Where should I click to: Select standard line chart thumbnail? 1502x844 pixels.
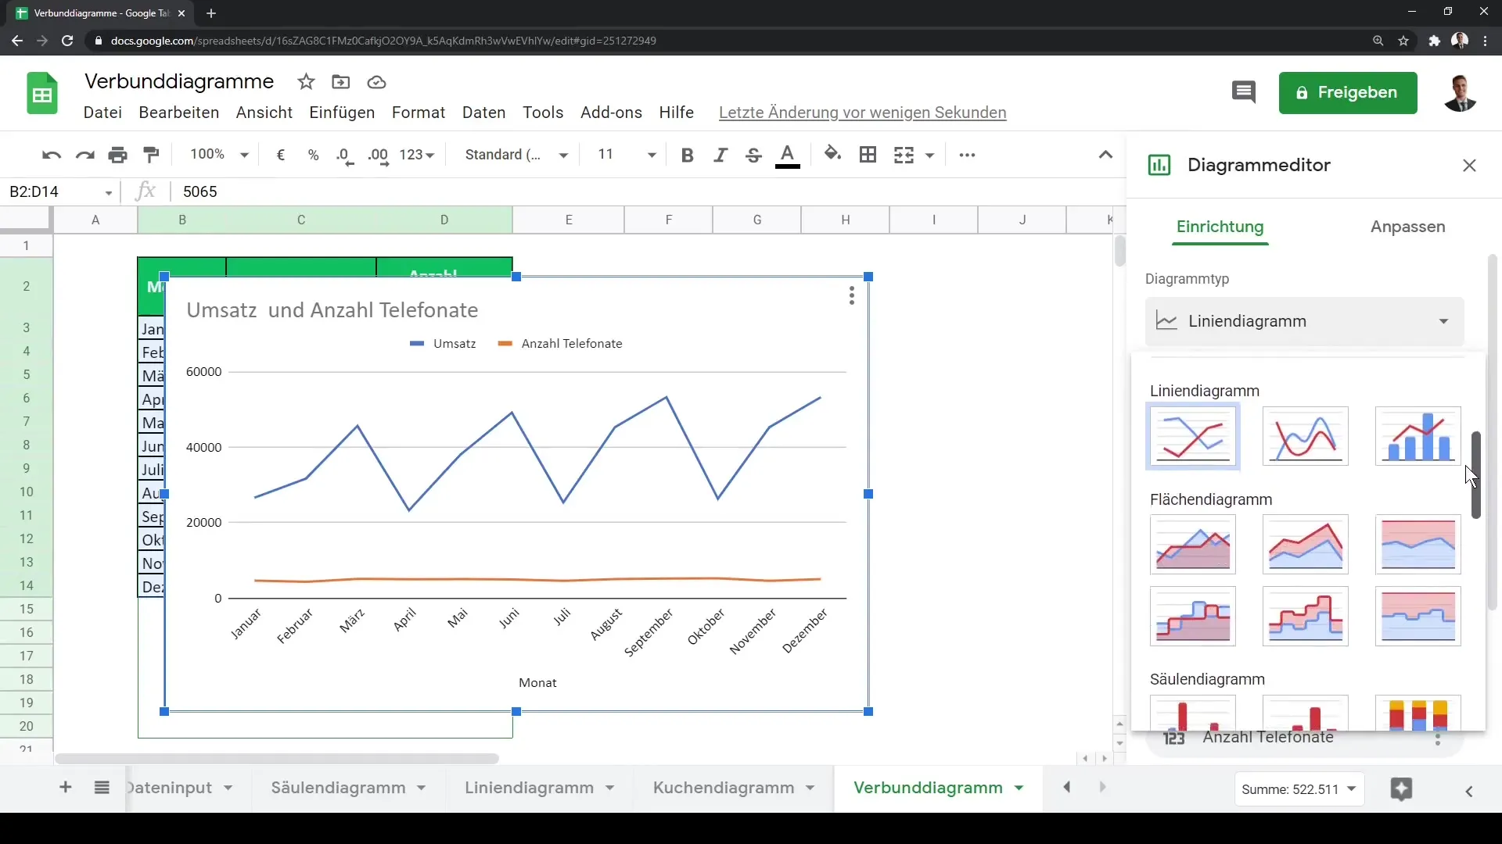1193,436
